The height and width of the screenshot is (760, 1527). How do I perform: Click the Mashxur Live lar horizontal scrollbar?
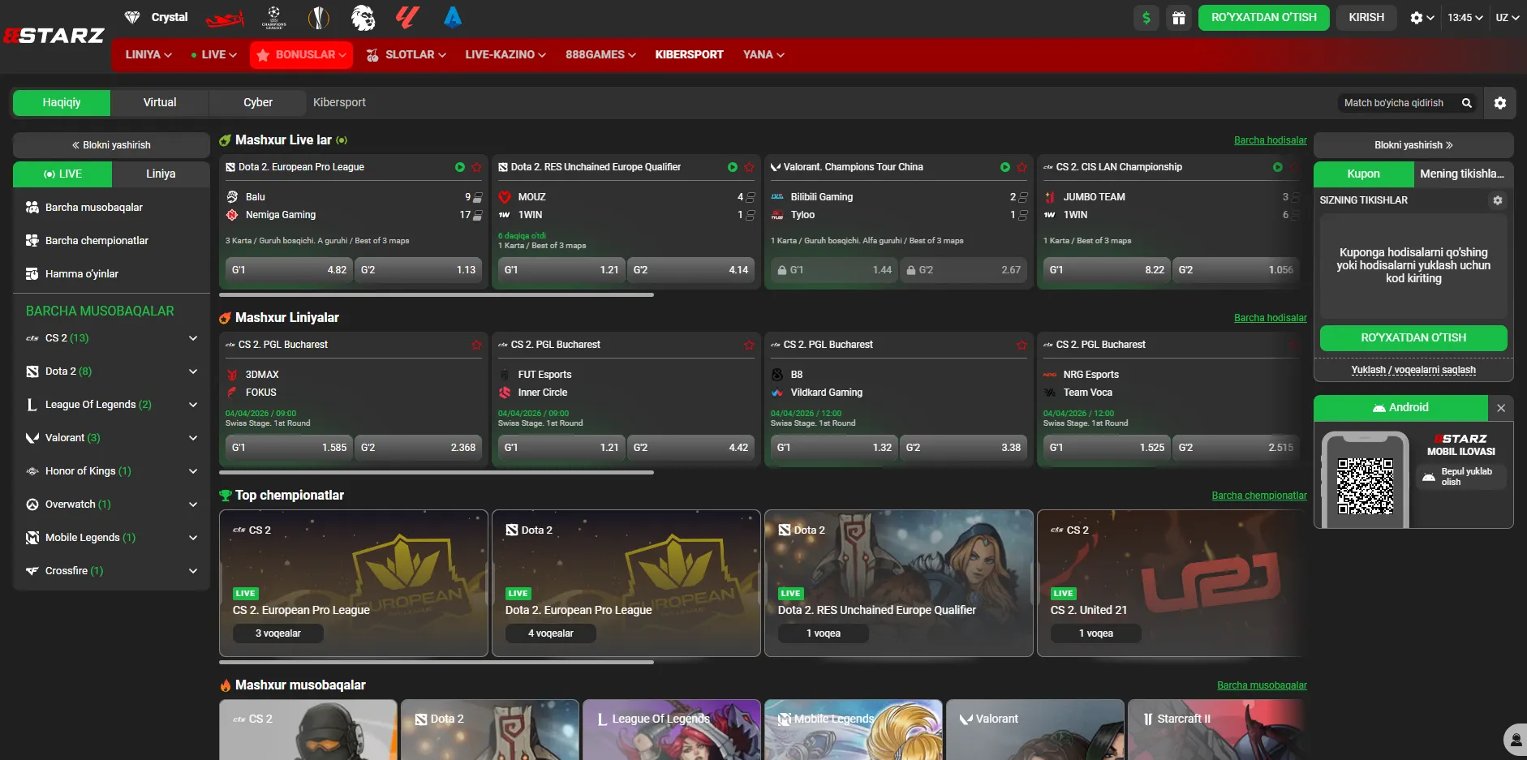437,295
